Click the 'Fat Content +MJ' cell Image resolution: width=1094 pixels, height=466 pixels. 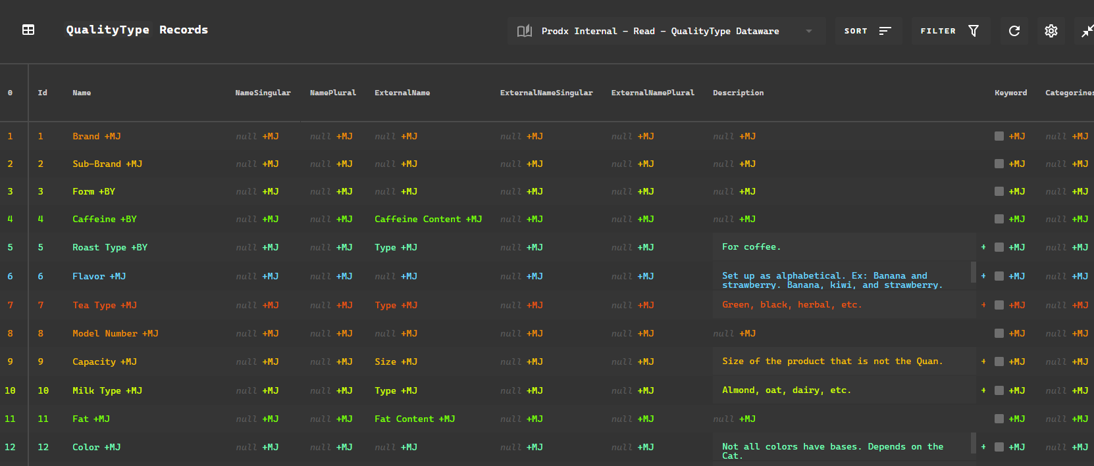415,419
